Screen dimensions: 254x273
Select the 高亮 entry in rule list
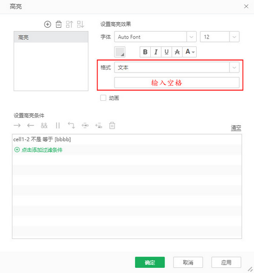[x=51, y=37]
